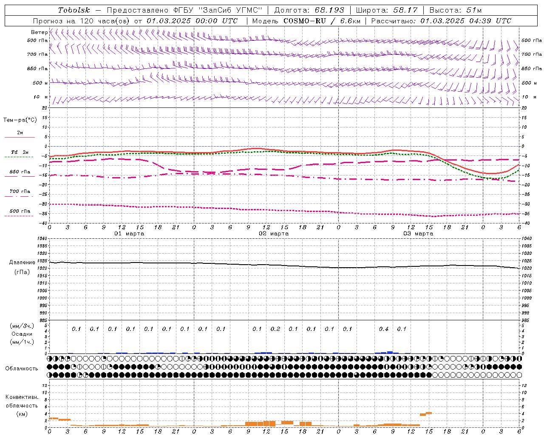Click the 'Долгота: 68.193' longitude value
The image size is (544, 435).
pos(309,11)
